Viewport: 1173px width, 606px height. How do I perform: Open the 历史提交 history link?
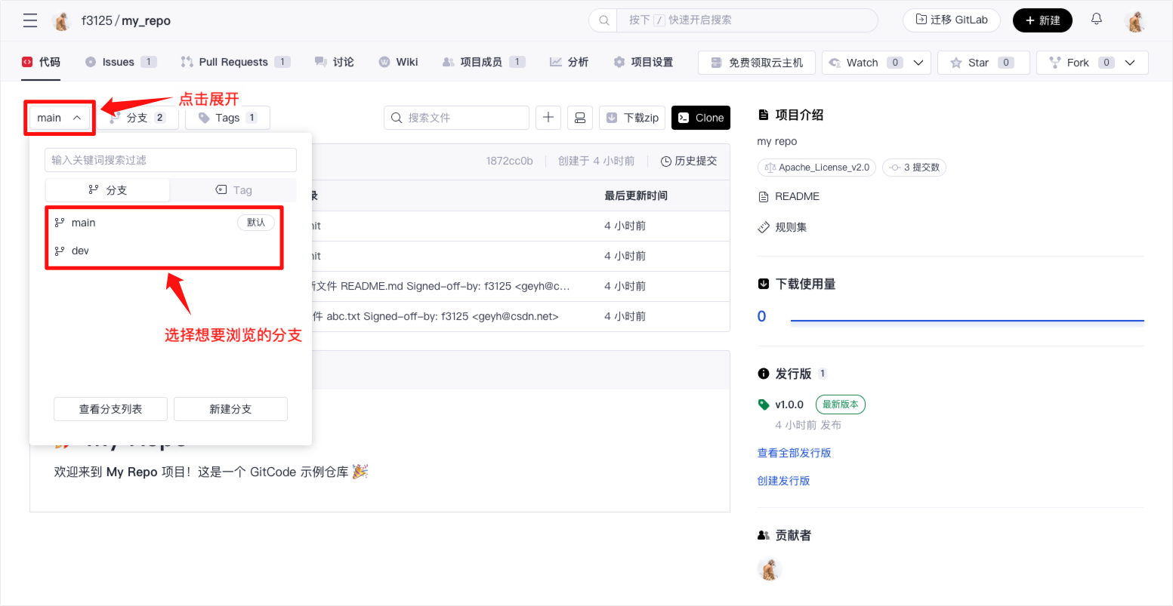coord(688,161)
